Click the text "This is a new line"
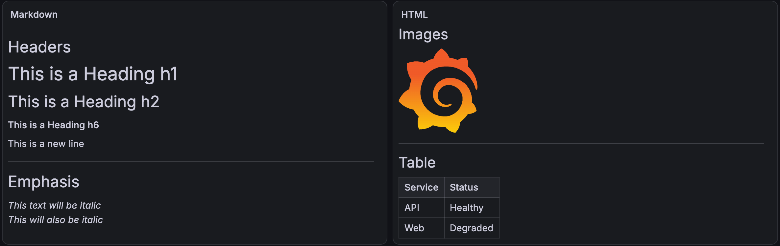780x246 pixels. [46, 144]
